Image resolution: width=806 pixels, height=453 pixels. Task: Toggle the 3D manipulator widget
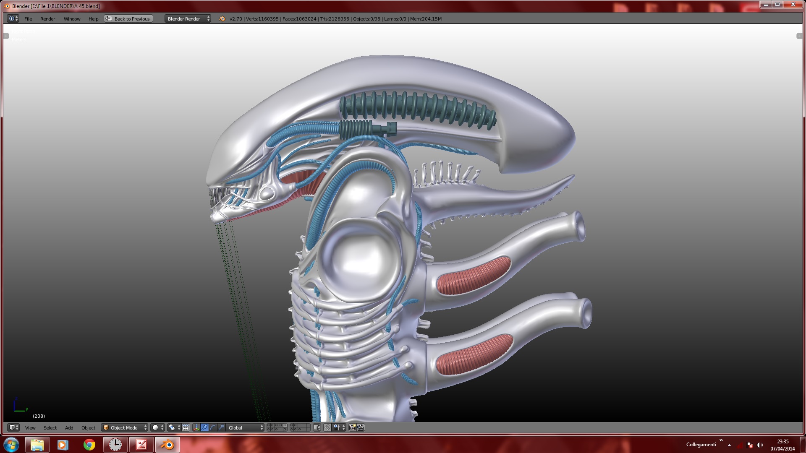point(196,428)
